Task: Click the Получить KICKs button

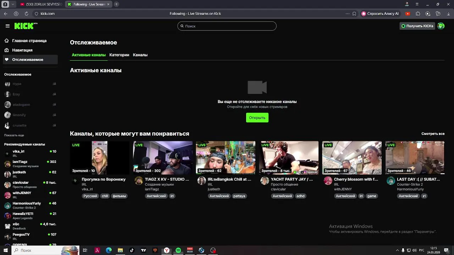Action: point(417,26)
